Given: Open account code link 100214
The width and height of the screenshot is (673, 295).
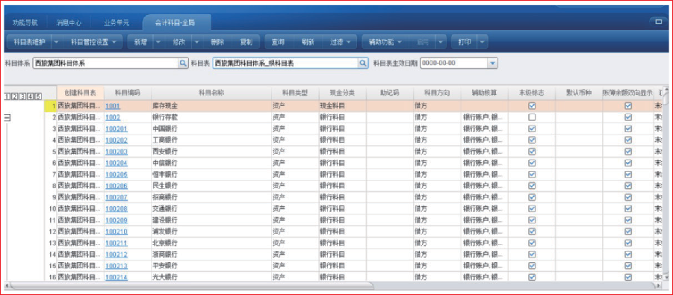Looking at the screenshot, I should coord(117,277).
